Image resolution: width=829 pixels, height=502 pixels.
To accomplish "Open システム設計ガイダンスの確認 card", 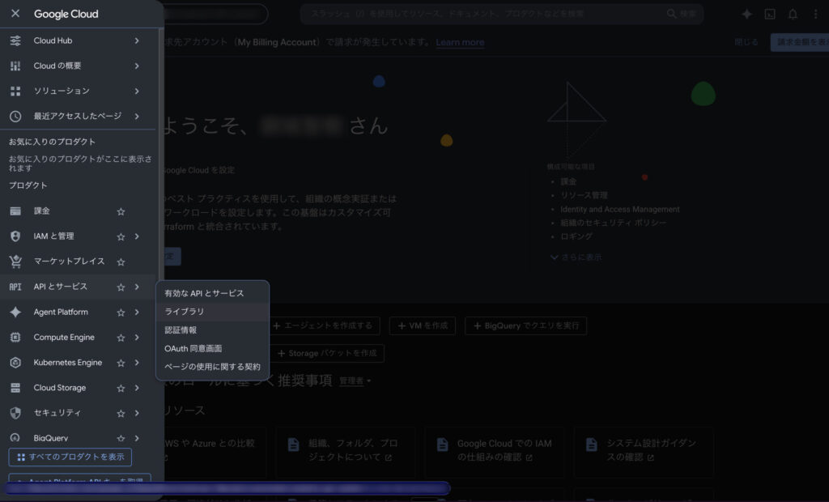I will [x=644, y=451].
